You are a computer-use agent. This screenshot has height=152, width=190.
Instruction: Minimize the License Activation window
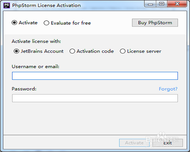click(150, 4)
